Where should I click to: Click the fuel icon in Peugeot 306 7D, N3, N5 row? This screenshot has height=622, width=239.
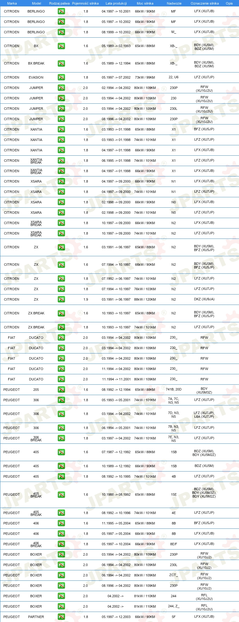pos(61,414)
